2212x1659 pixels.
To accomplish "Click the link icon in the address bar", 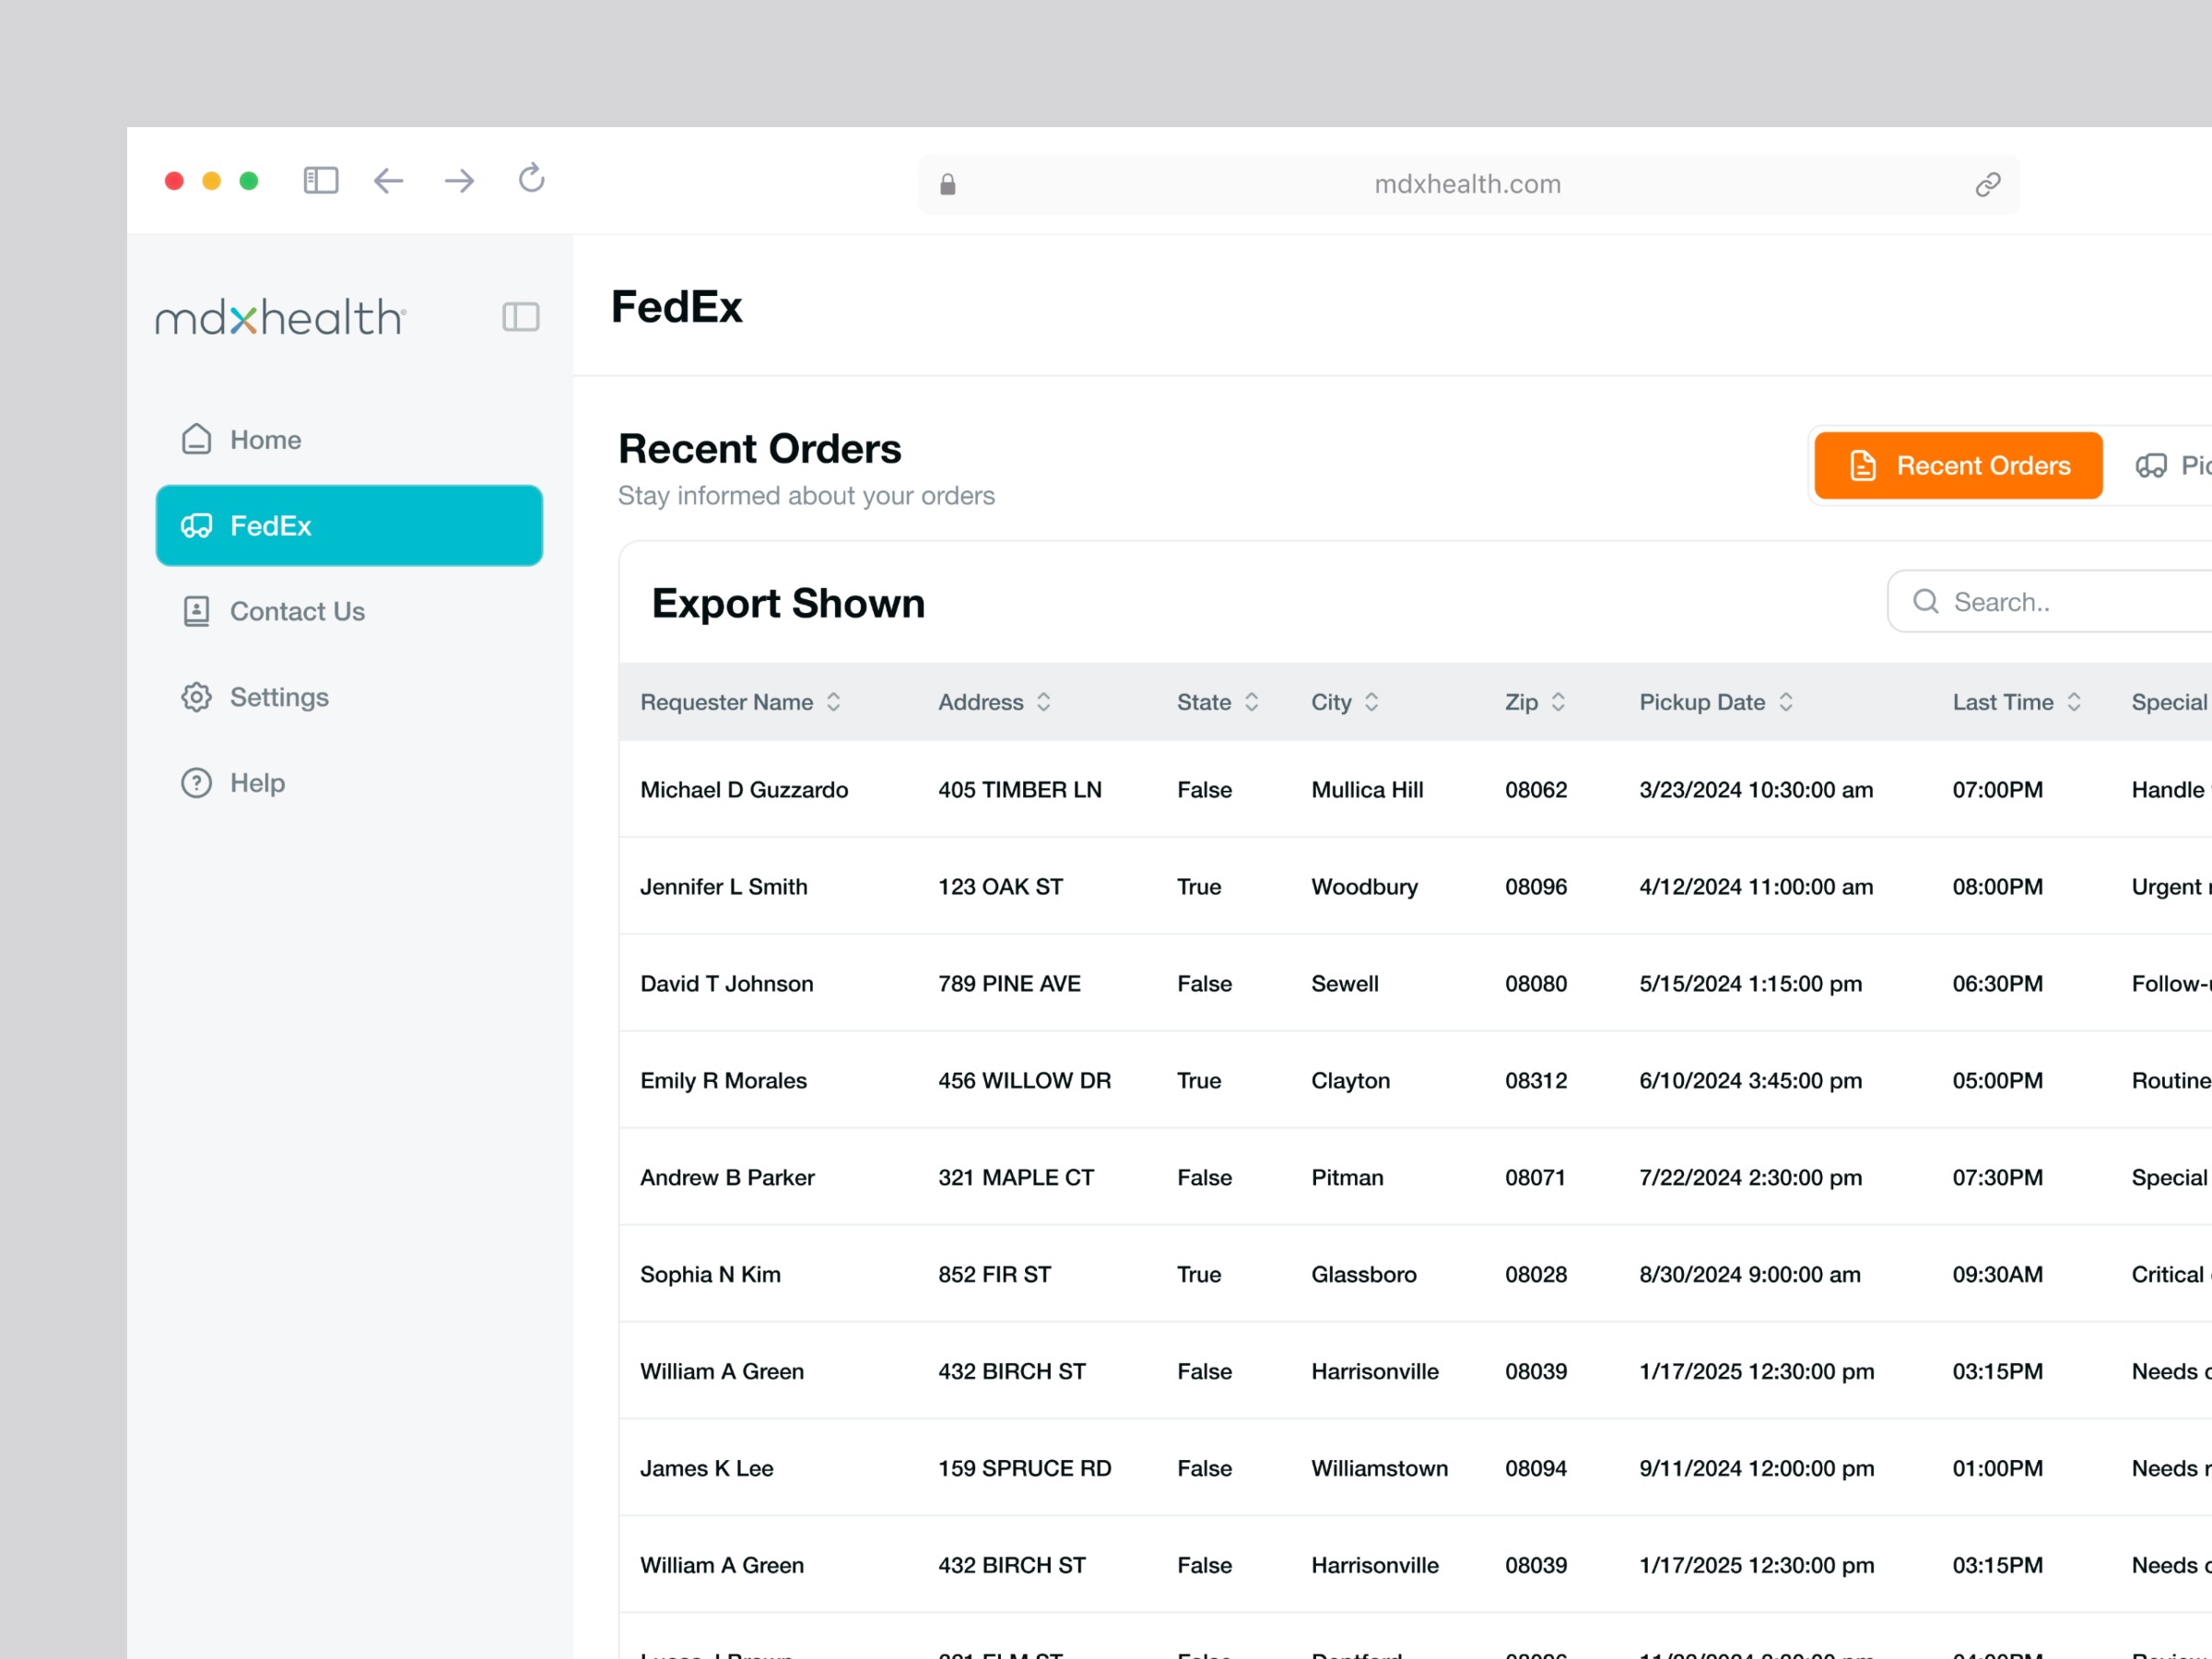I will tap(1986, 184).
